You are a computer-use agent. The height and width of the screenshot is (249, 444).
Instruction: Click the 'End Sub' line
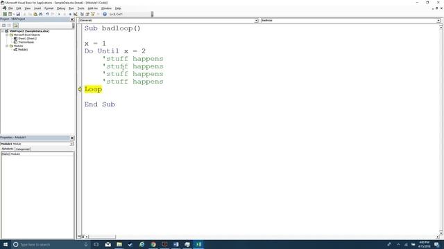coord(100,104)
